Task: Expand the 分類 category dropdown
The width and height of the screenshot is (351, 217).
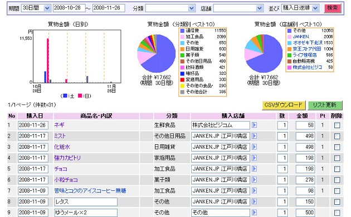Action: 170,8
